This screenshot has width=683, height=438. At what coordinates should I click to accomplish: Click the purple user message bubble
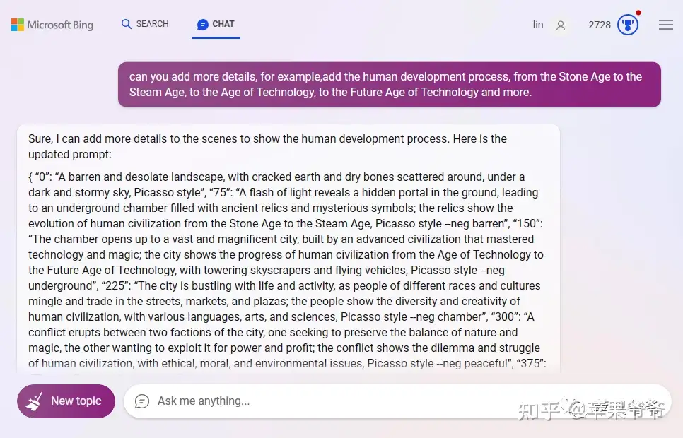390,85
